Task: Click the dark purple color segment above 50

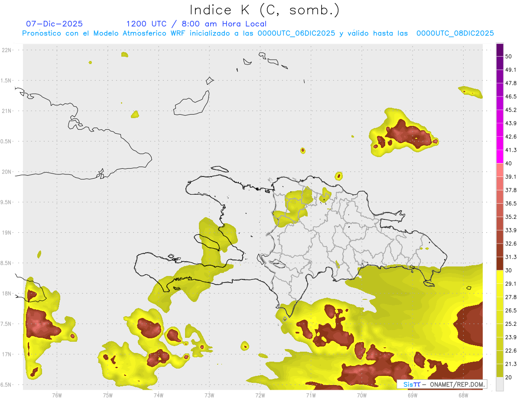Action: pos(500,50)
